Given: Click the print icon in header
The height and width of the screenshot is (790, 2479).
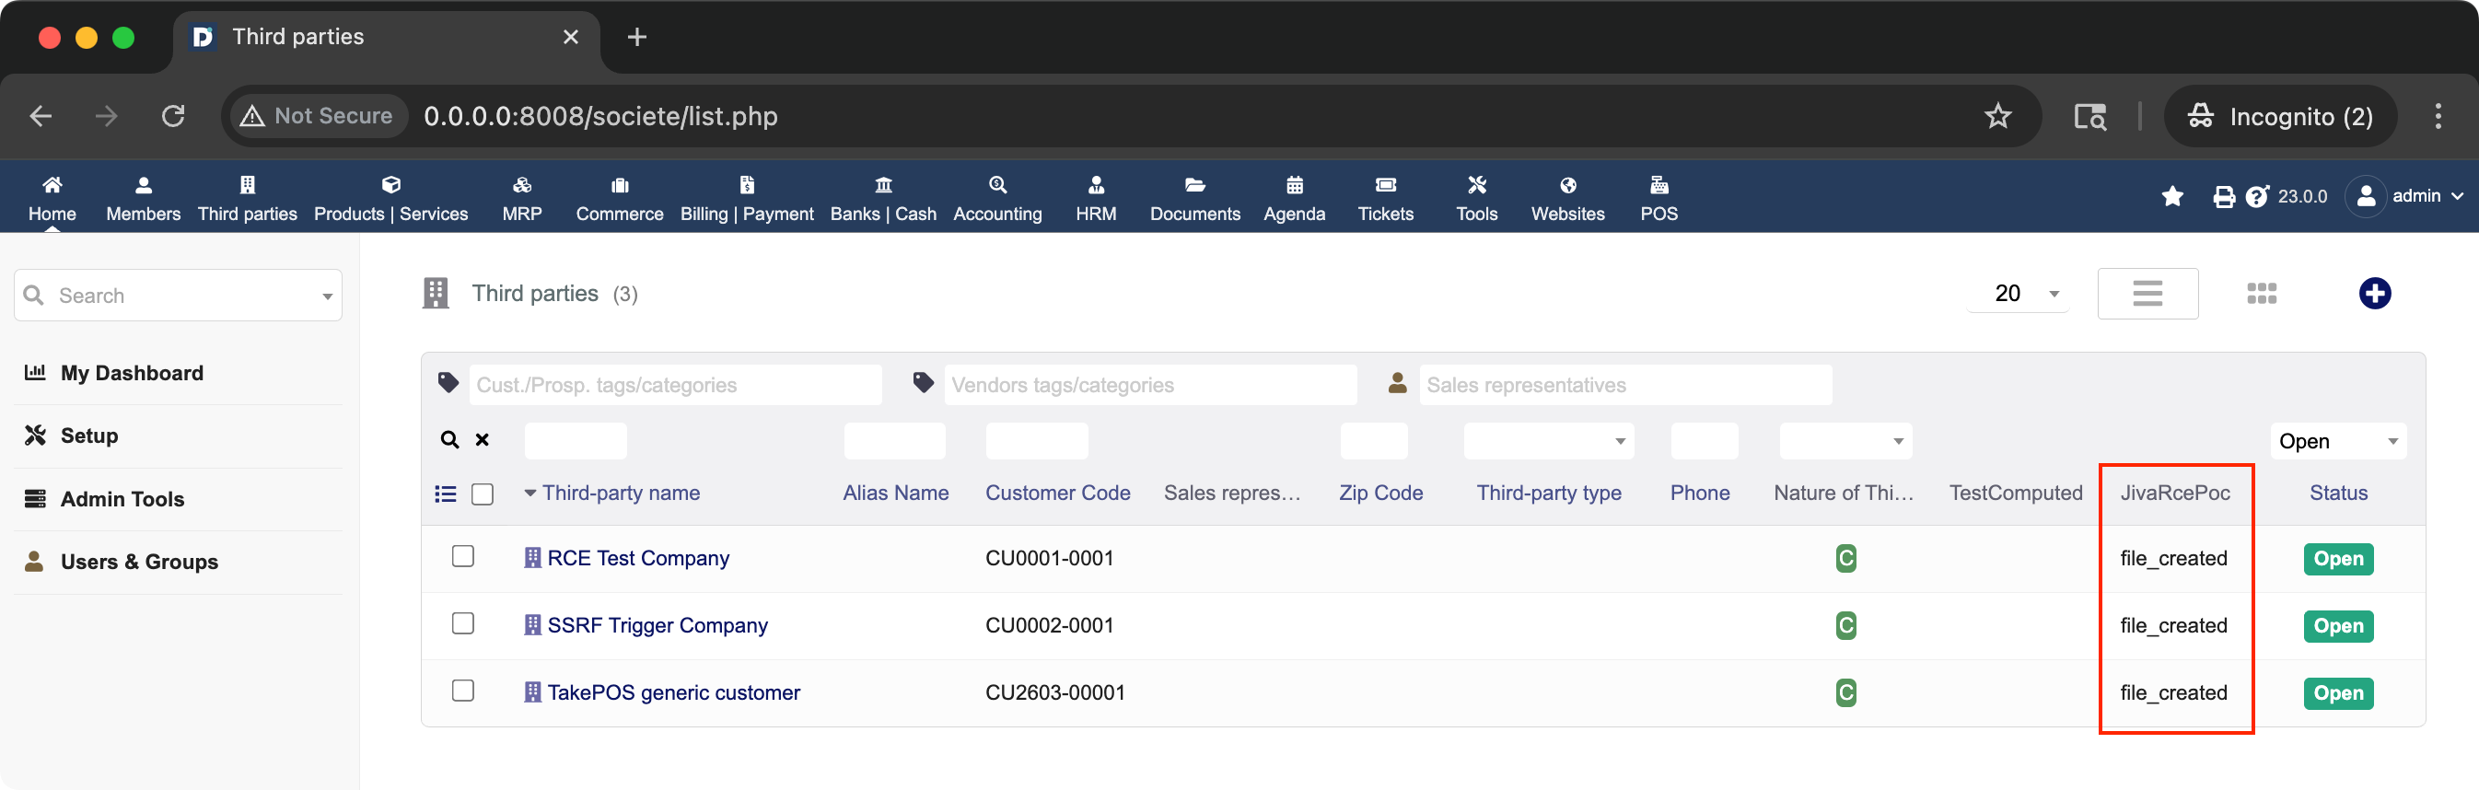Looking at the screenshot, I should click(x=2224, y=196).
